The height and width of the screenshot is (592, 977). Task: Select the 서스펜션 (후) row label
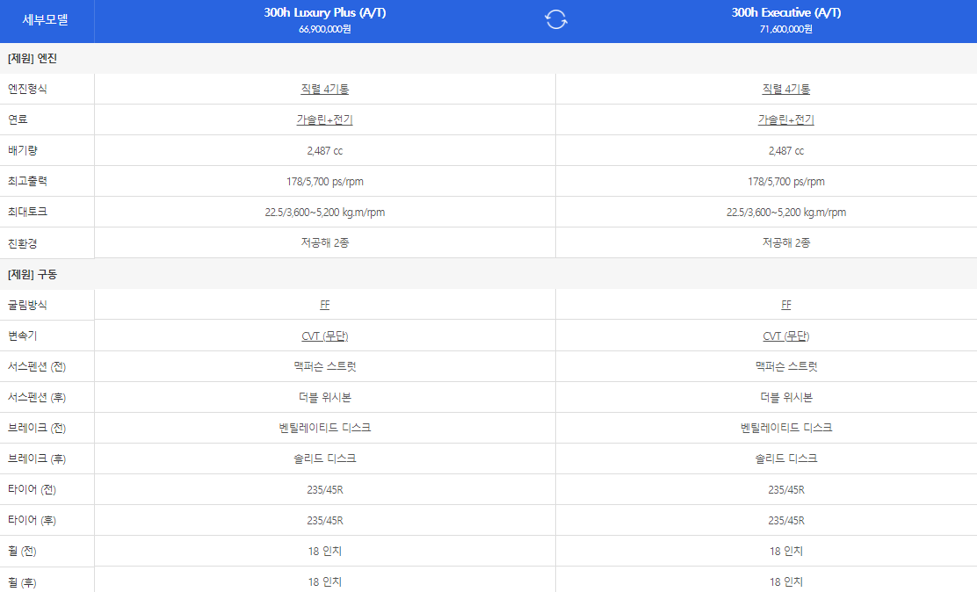click(37, 397)
